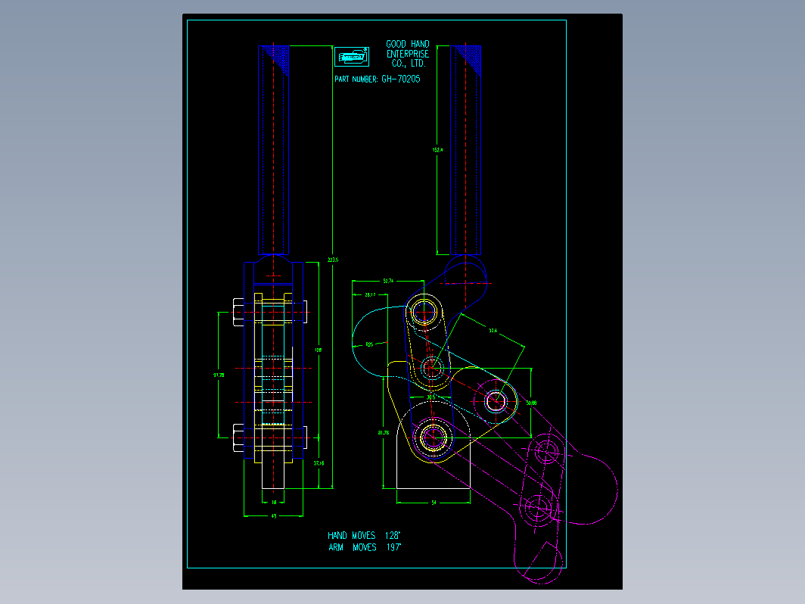Select the HAND MOVES 128° note
The width and height of the screenshot is (805, 604).
coord(364,536)
